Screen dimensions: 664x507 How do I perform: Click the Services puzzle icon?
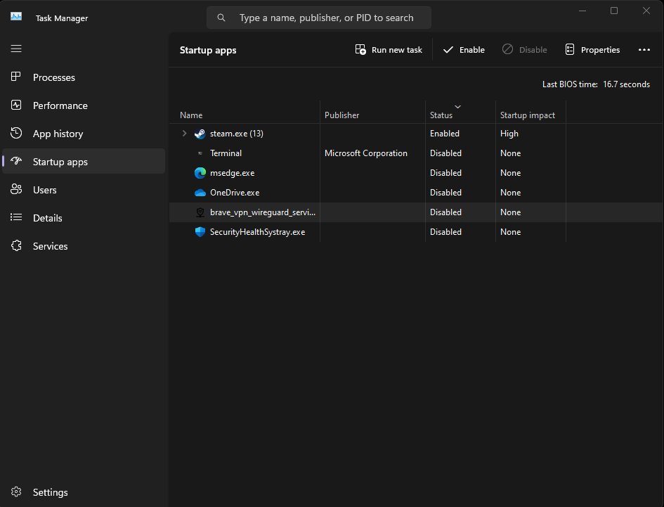coord(16,245)
